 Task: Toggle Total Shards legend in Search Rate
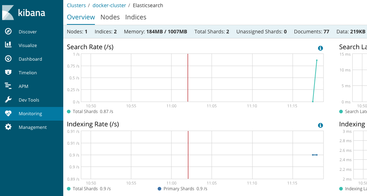coord(90,111)
